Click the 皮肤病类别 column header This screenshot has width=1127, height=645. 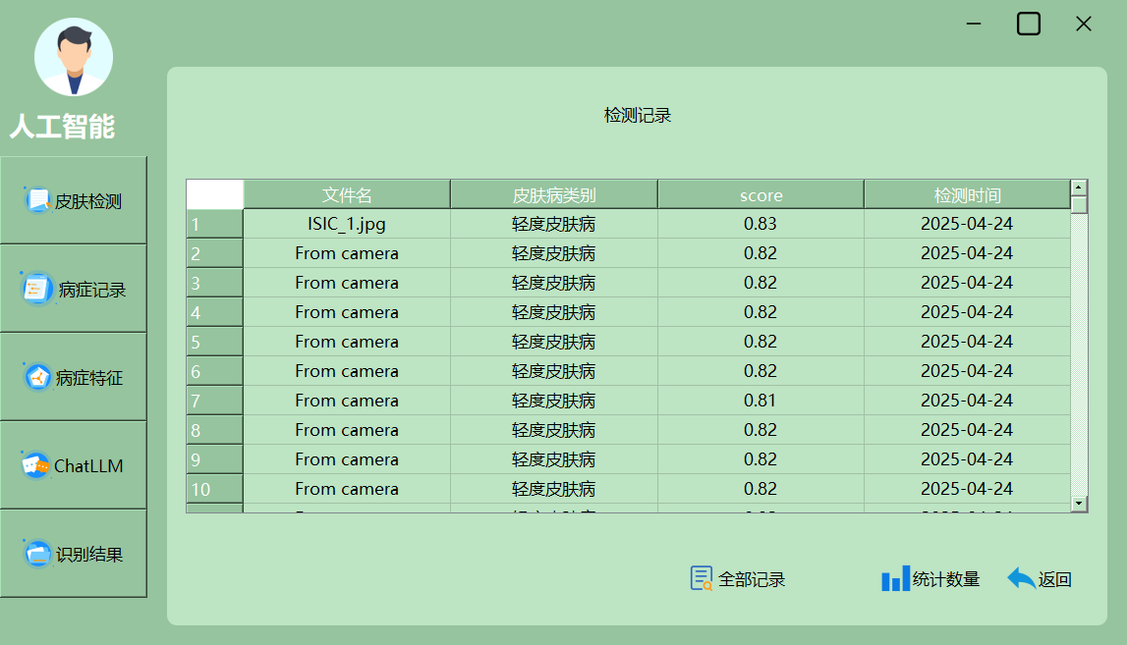553,194
